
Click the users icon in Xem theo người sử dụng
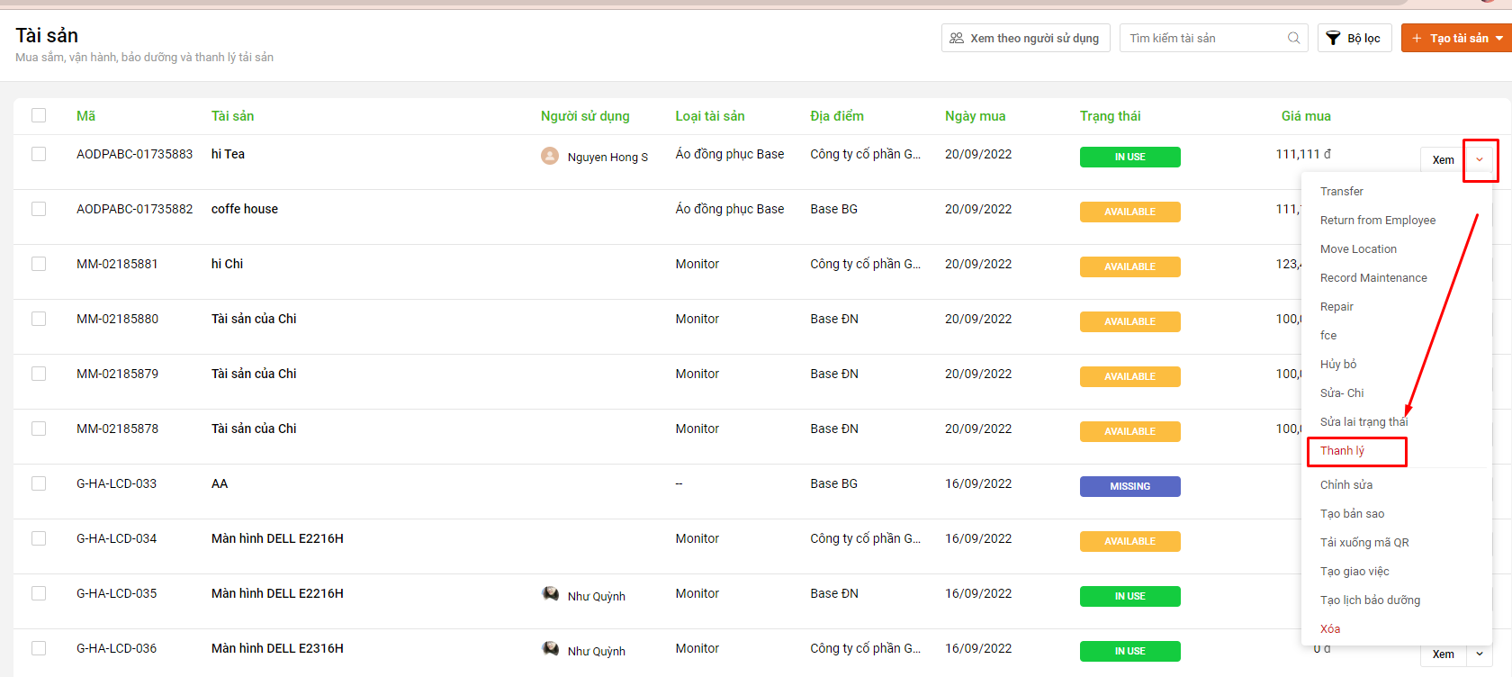[x=957, y=38]
